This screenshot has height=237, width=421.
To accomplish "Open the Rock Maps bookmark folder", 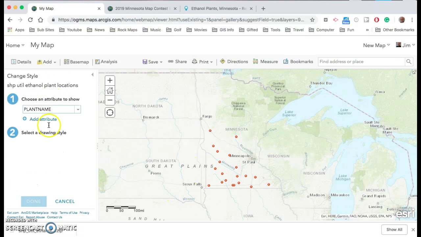I will [x=123, y=30].
